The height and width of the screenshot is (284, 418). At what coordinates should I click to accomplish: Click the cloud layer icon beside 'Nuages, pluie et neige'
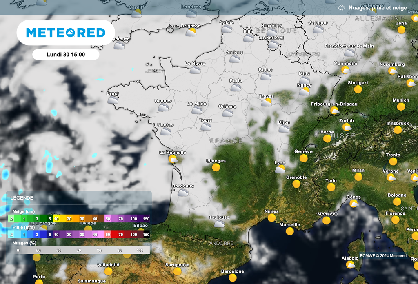(341, 8)
